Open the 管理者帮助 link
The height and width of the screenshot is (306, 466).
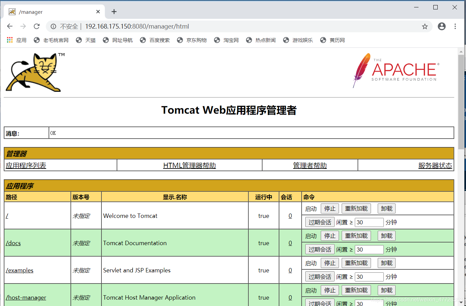point(310,165)
